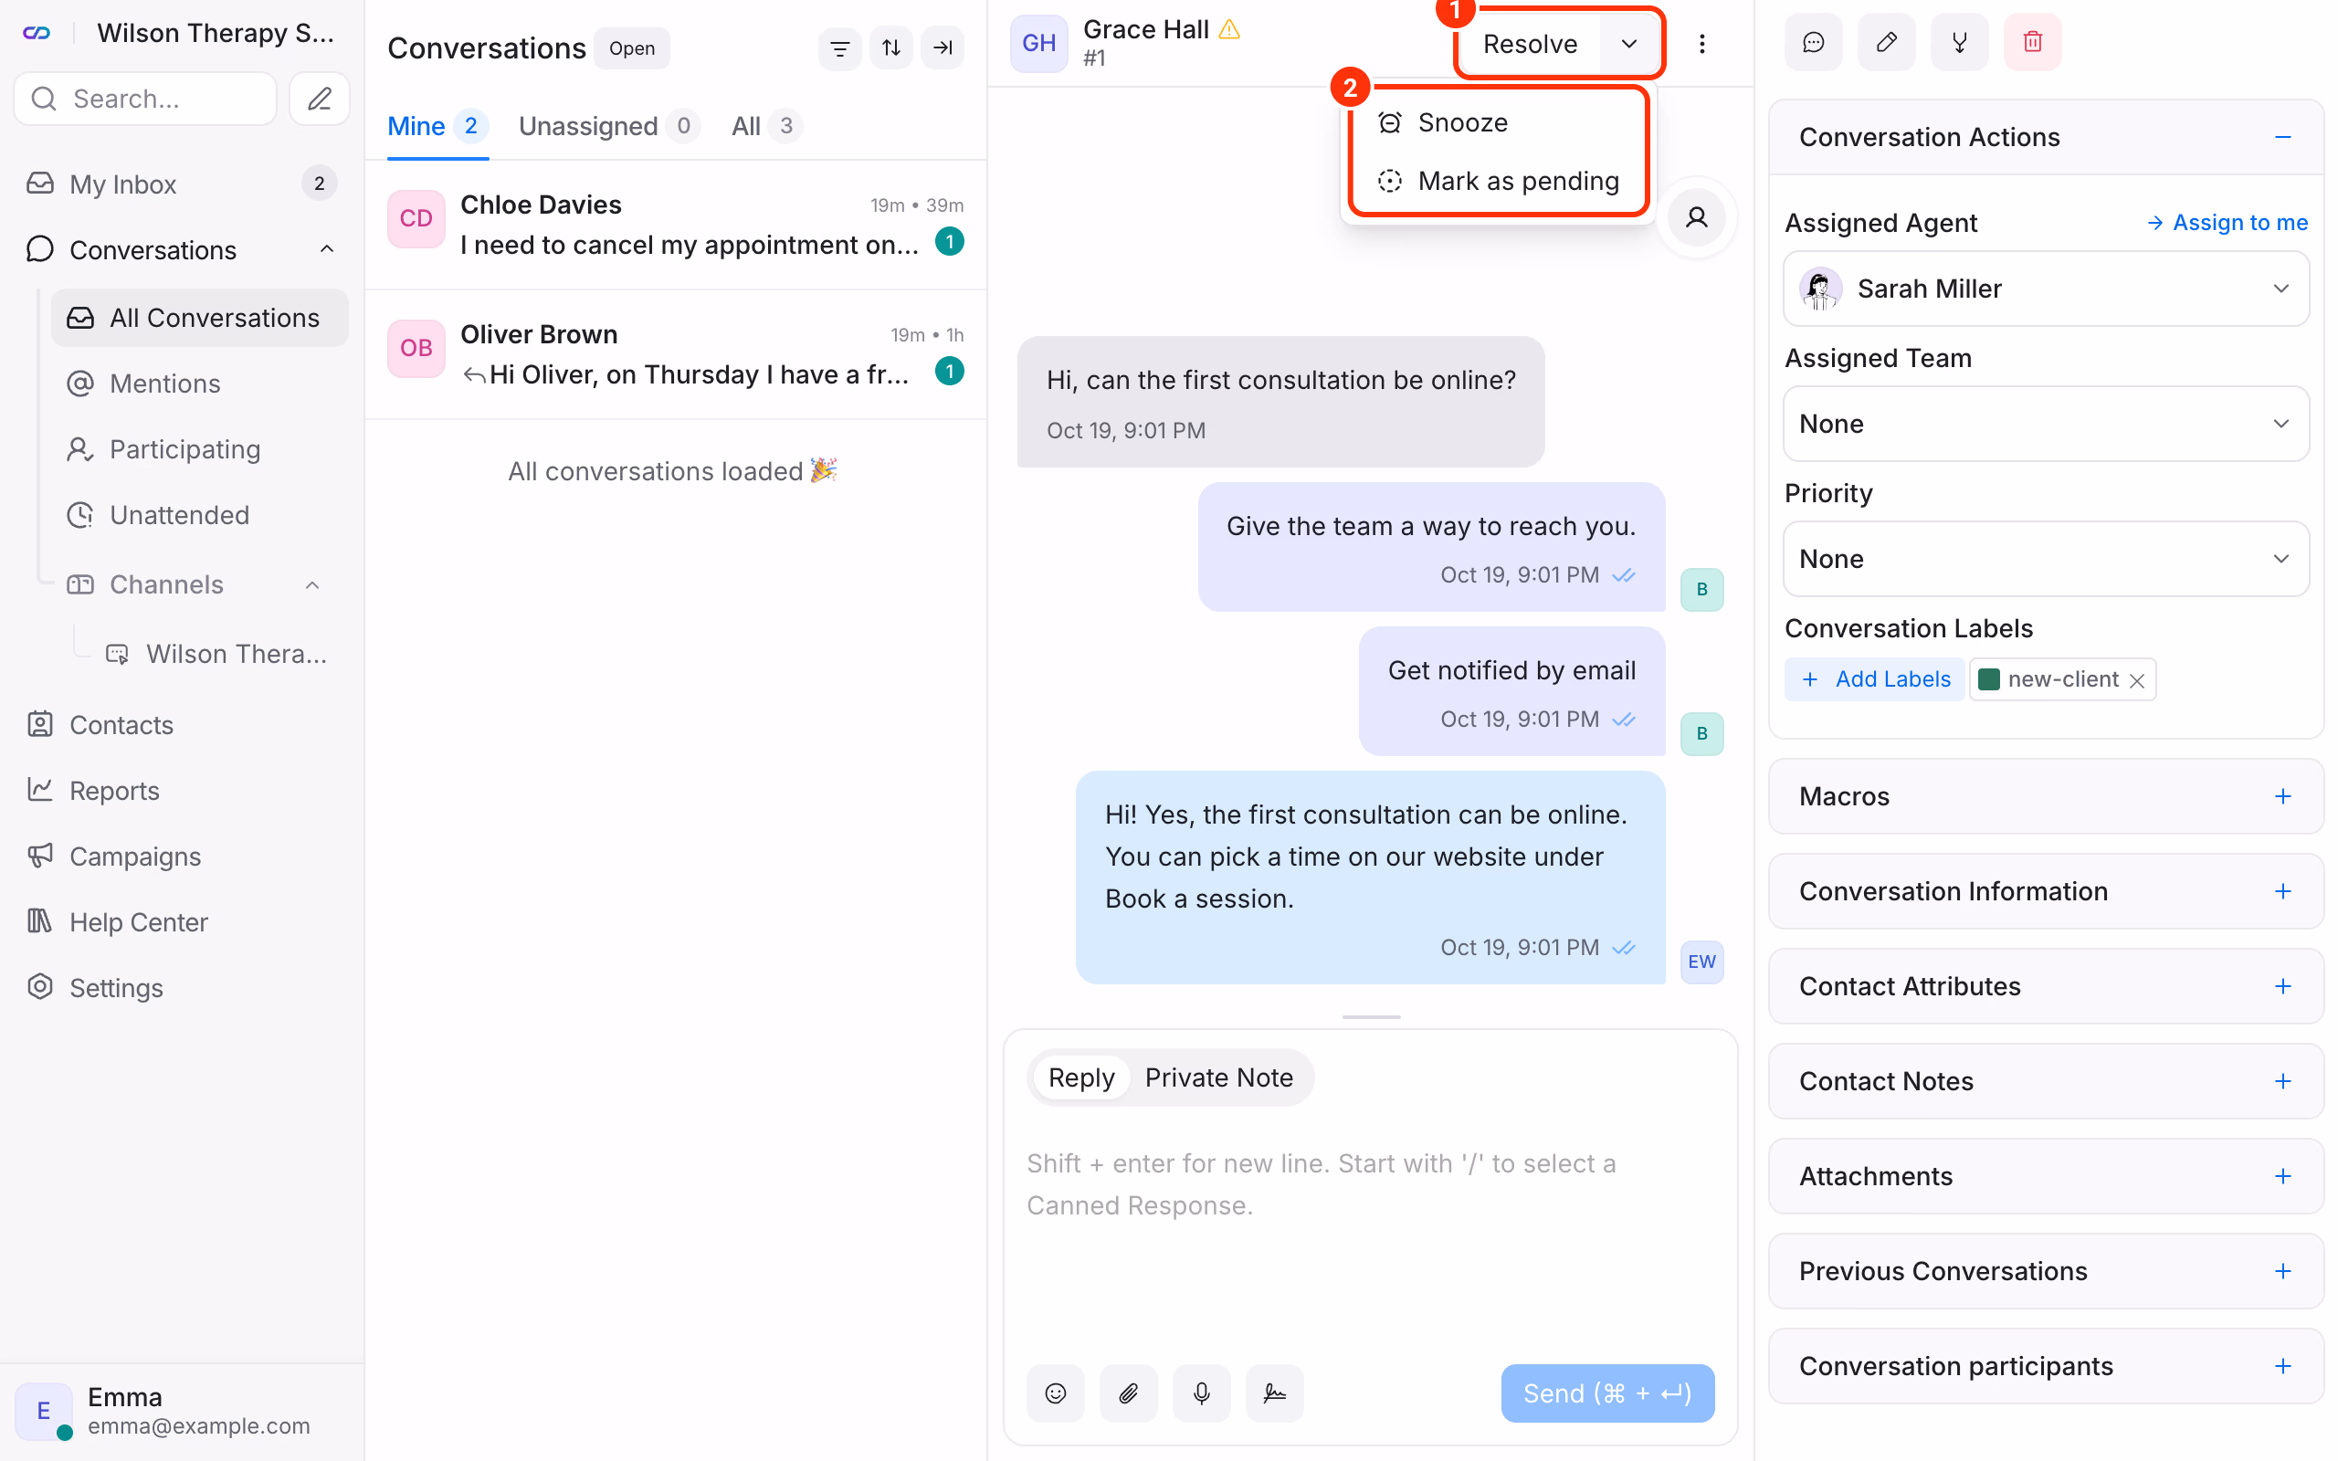The width and height of the screenshot is (2338, 1461).
Task: Open the three-dot more options menu
Action: (1701, 44)
